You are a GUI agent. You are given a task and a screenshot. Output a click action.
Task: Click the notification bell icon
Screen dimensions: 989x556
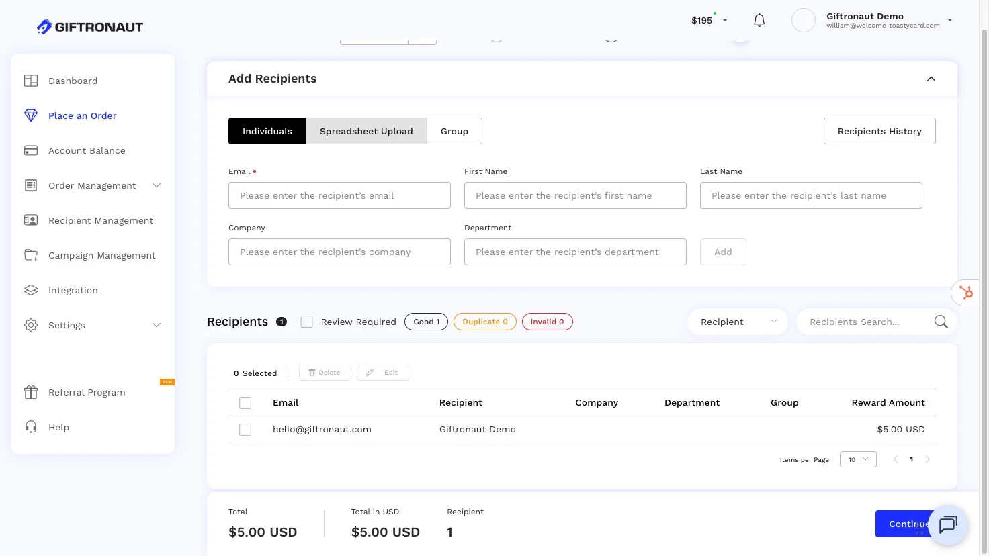(x=759, y=21)
